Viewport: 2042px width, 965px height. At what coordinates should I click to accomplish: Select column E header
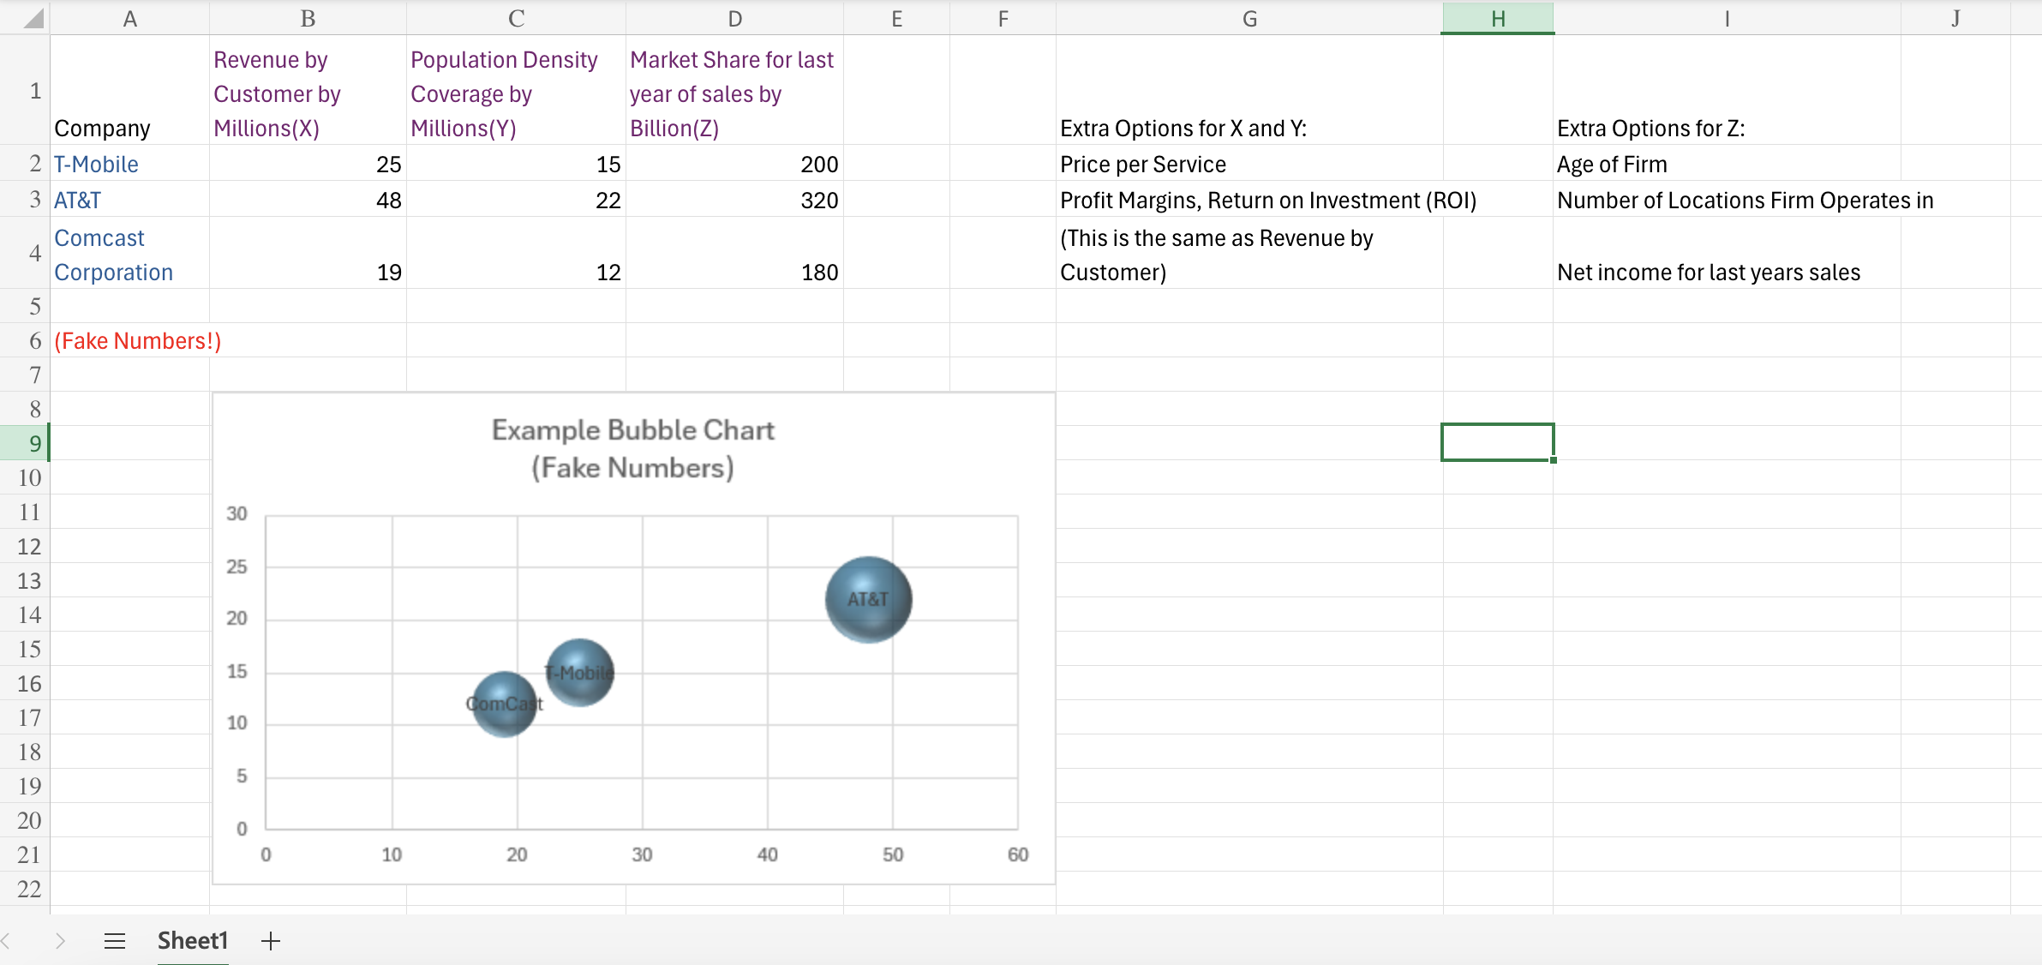pyautogui.click(x=896, y=18)
